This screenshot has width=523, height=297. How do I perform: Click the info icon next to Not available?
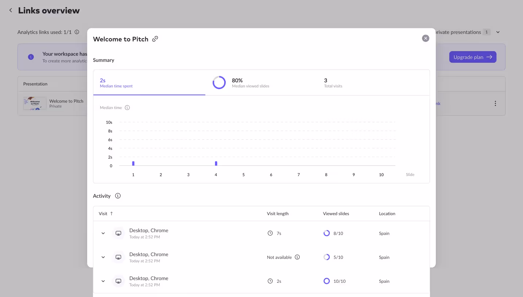pos(297,257)
